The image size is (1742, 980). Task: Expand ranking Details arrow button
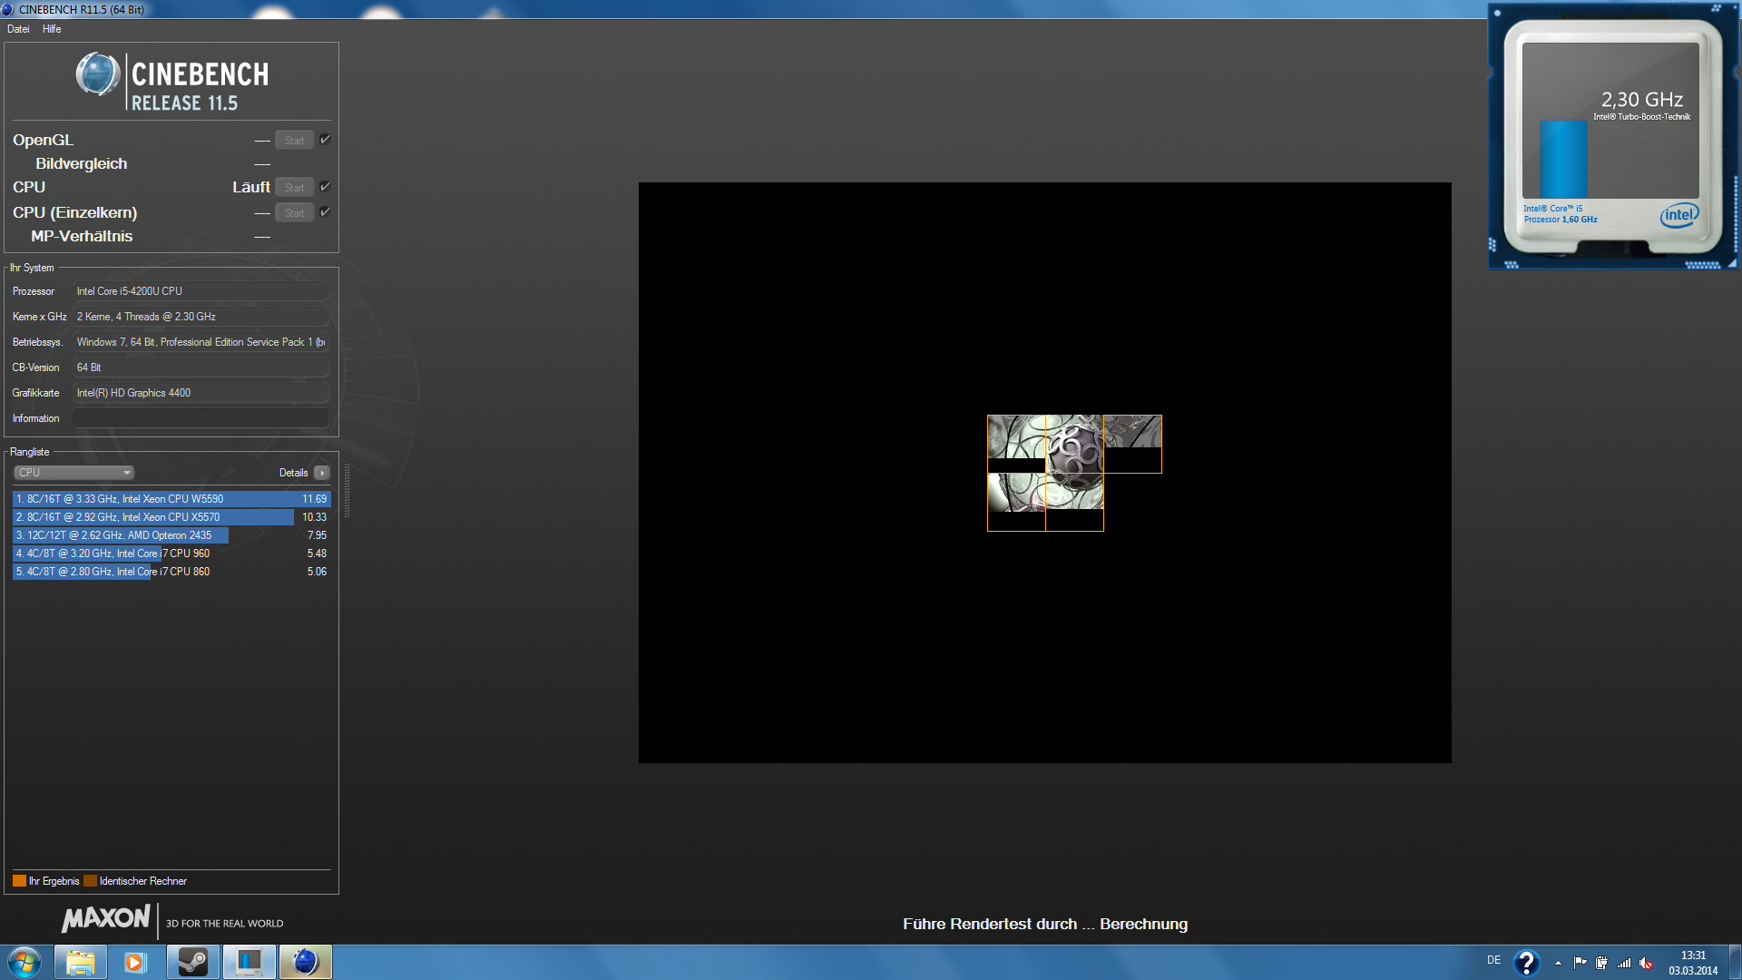pos(322,473)
